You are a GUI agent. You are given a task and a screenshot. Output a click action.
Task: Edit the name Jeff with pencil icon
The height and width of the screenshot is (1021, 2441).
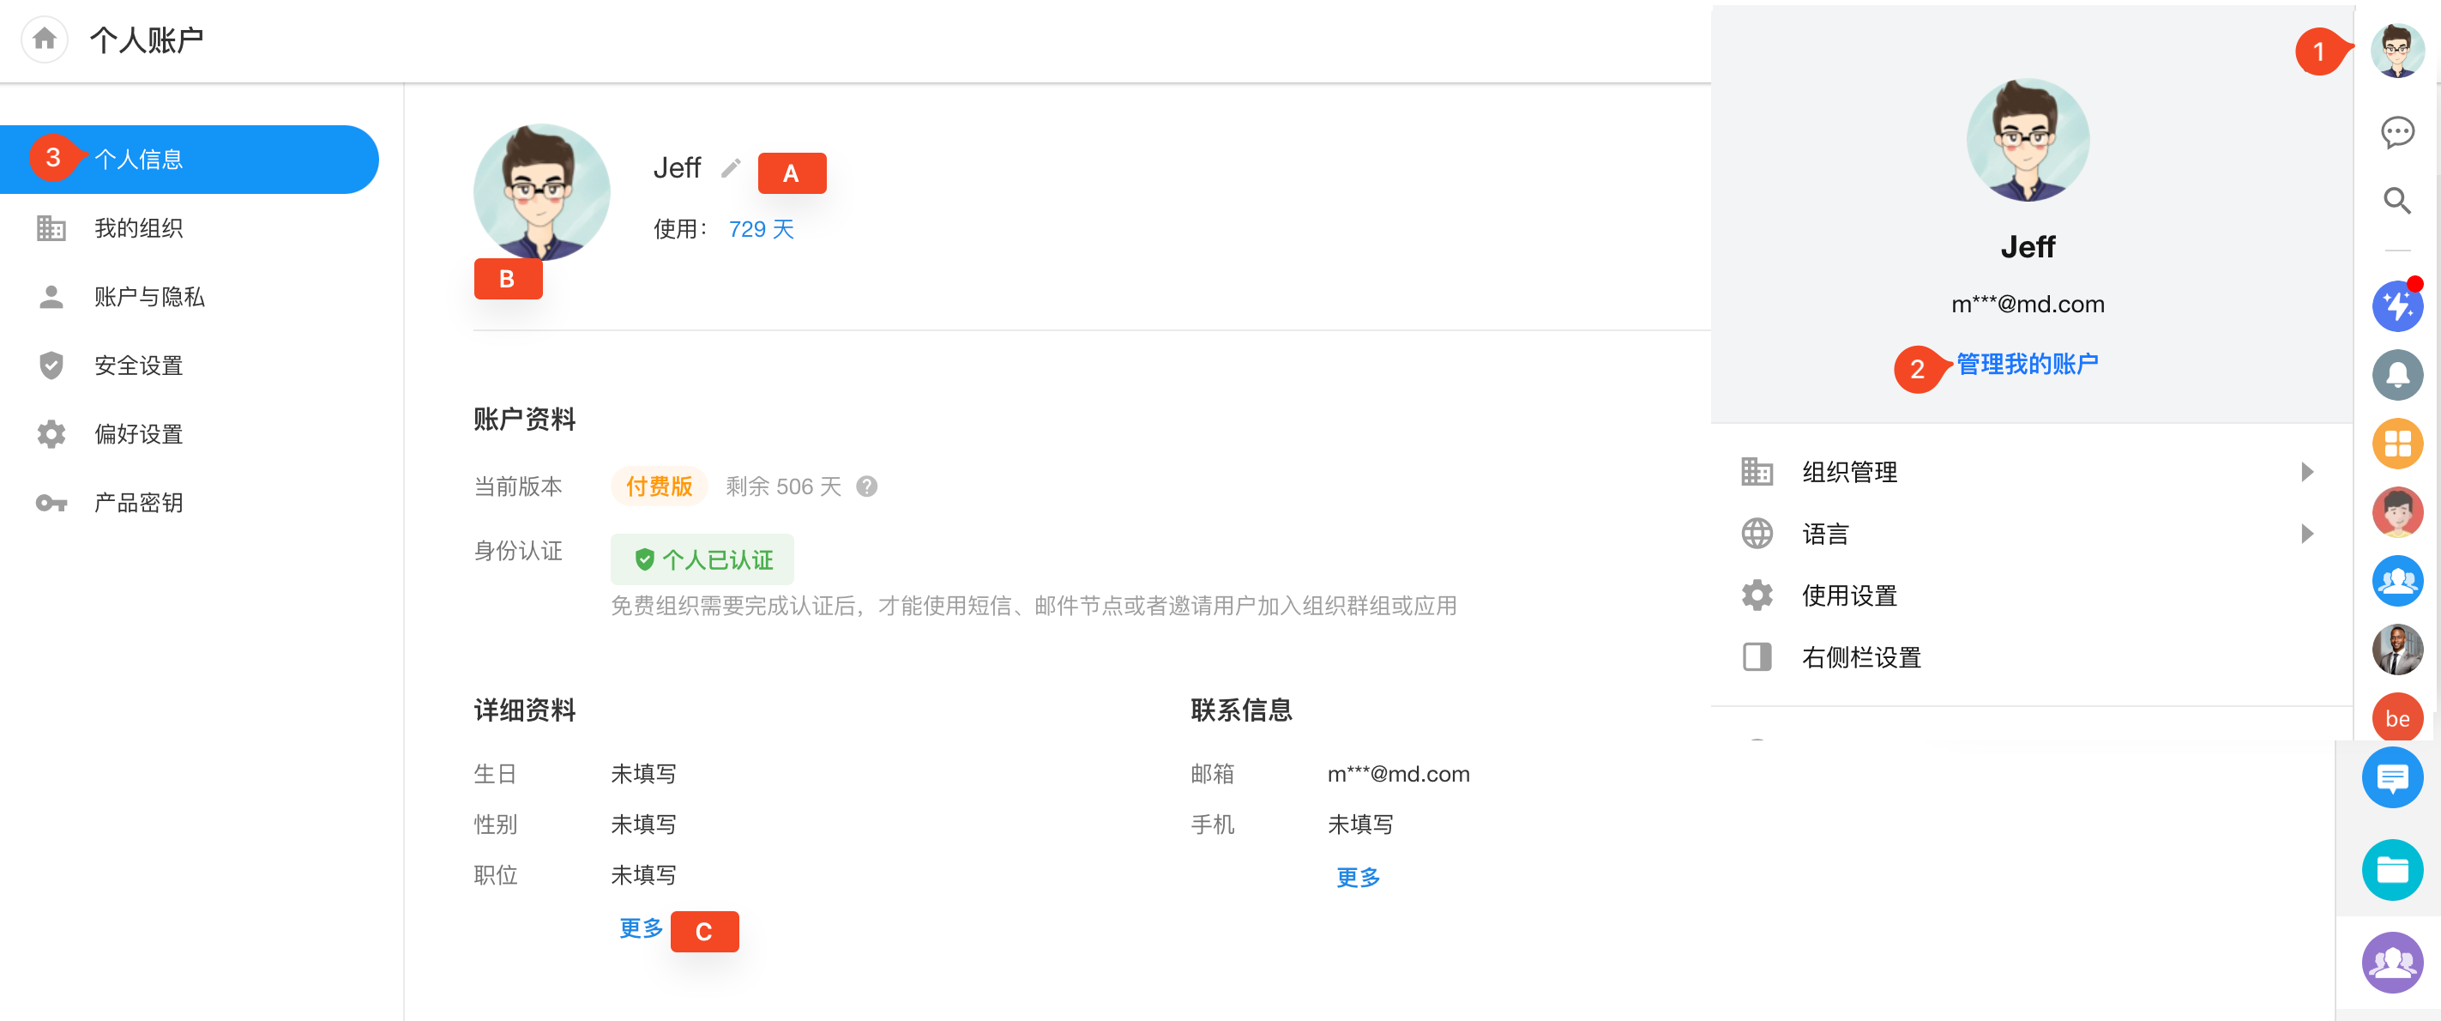click(x=730, y=168)
